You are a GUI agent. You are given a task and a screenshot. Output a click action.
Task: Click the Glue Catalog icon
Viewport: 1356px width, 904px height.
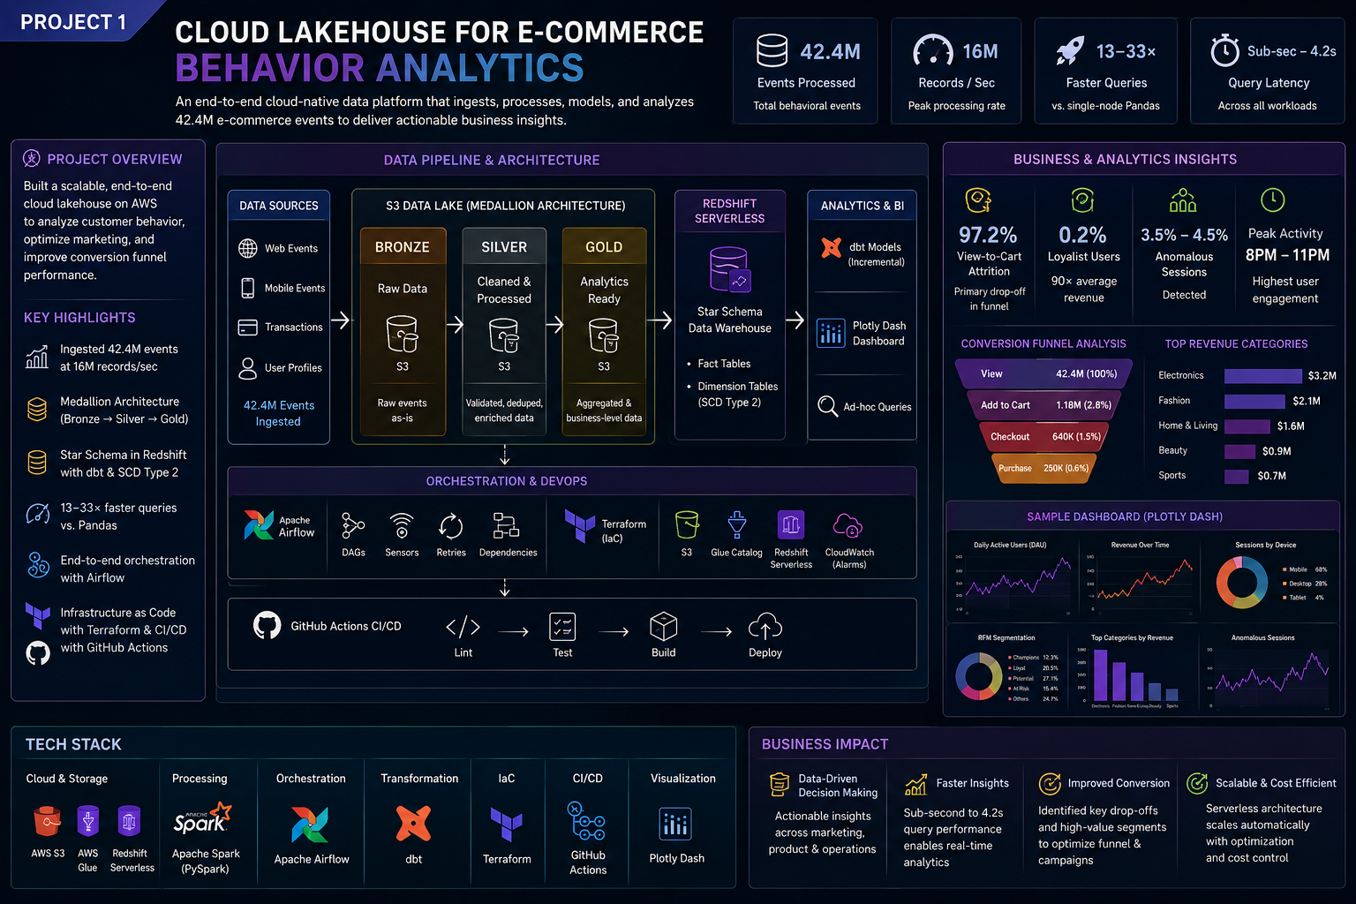(737, 525)
